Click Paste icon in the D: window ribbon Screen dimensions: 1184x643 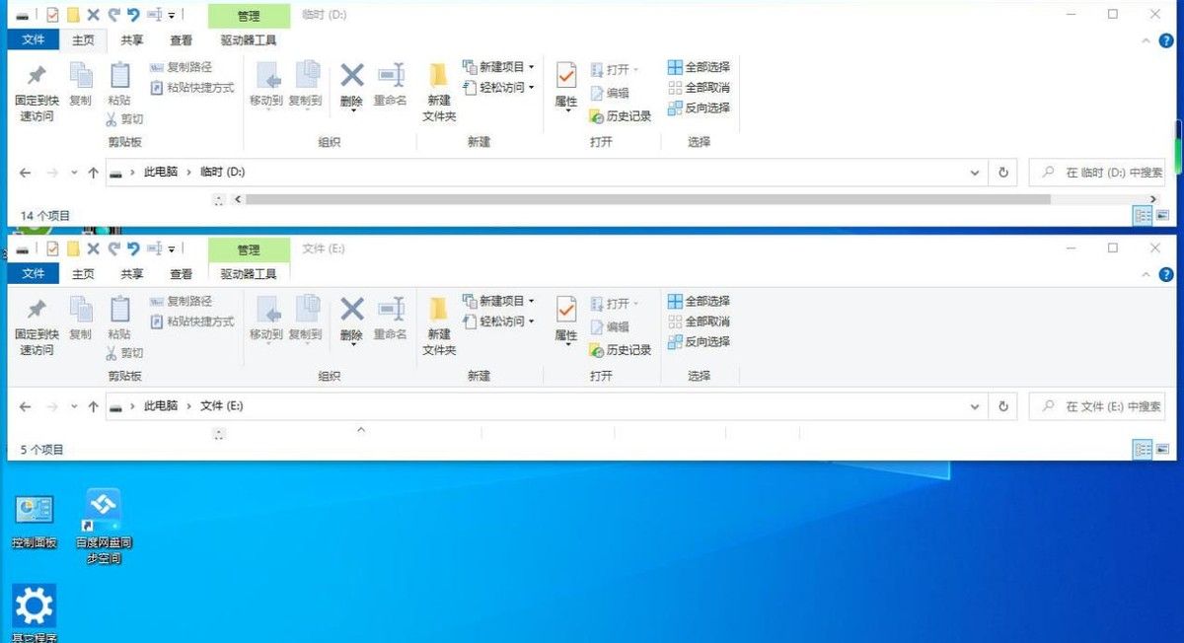click(x=119, y=85)
